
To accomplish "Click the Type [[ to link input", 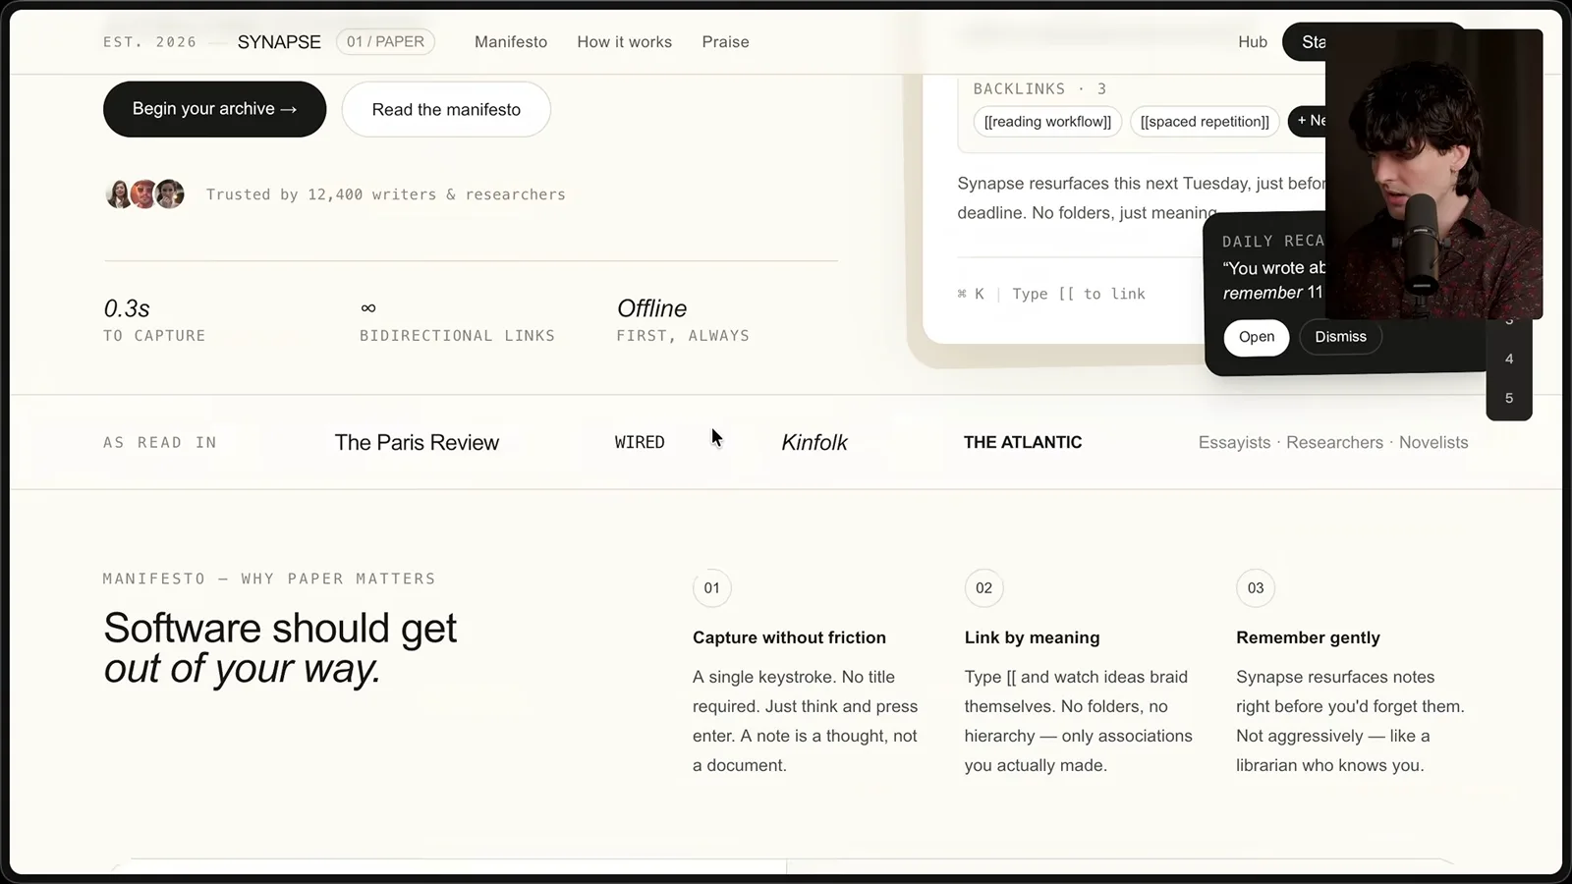I will 1078,294.
